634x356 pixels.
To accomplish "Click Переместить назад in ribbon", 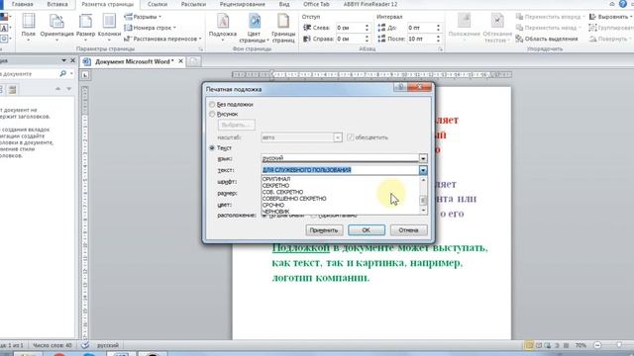I will point(548,28).
